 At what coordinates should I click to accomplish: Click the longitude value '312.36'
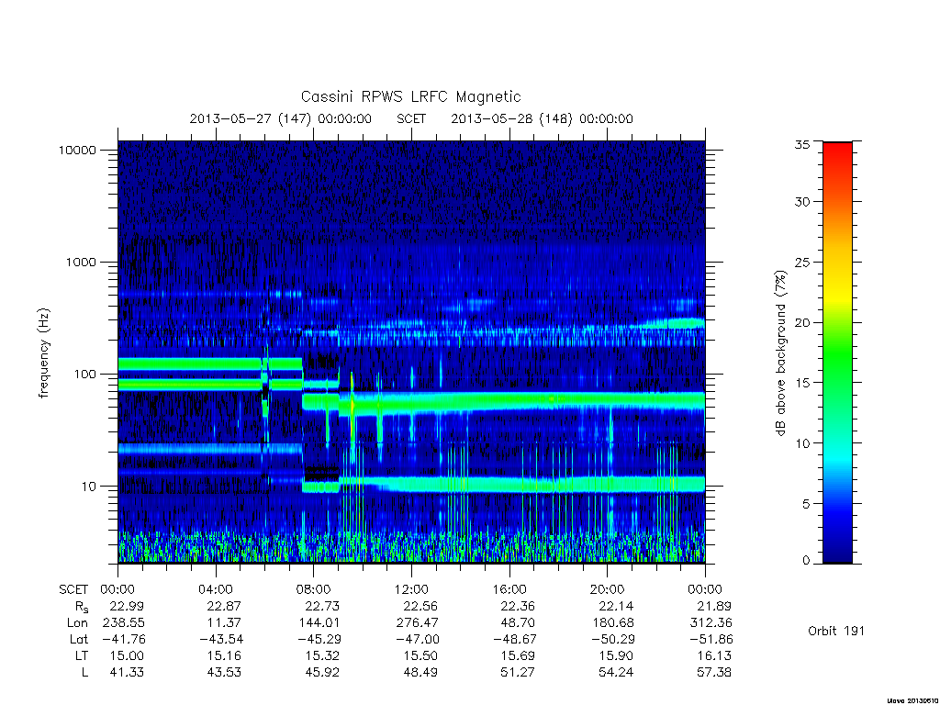click(x=711, y=623)
